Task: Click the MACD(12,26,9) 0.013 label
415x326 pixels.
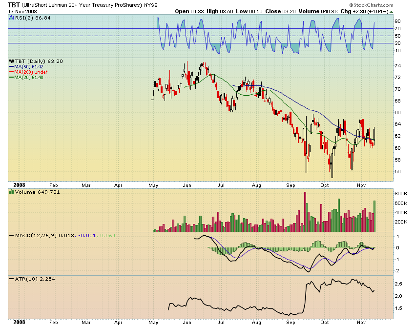Action: coord(45,235)
